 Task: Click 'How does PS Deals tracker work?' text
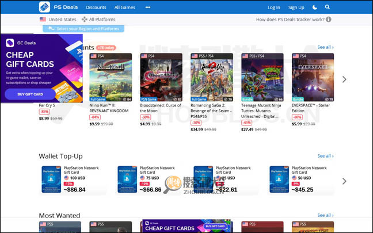click(x=290, y=20)
